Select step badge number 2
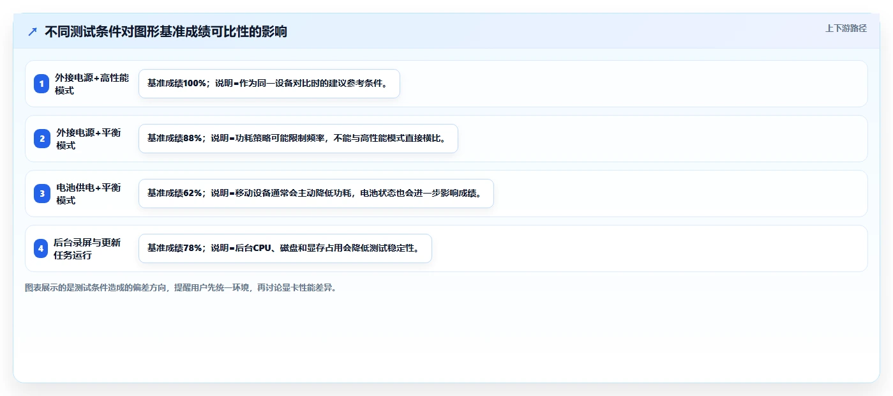This screenshot has height=396, width=893. (41, 139)
